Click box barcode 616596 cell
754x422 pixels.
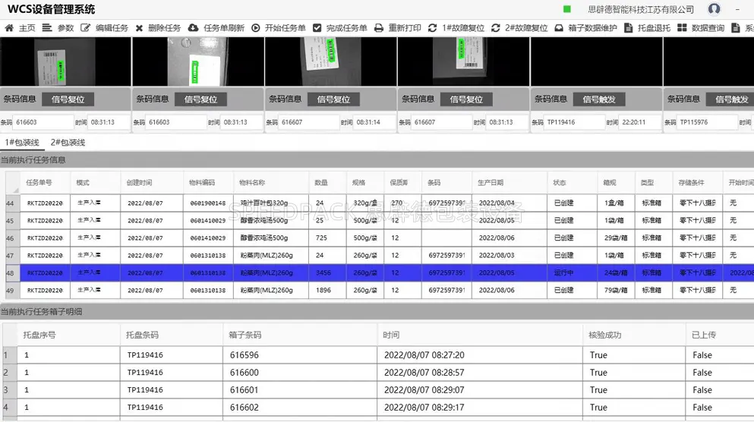click(300, 355)
